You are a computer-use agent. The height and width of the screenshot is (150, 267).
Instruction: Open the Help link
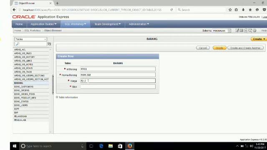pyautogui.click(x=264, y=30)
